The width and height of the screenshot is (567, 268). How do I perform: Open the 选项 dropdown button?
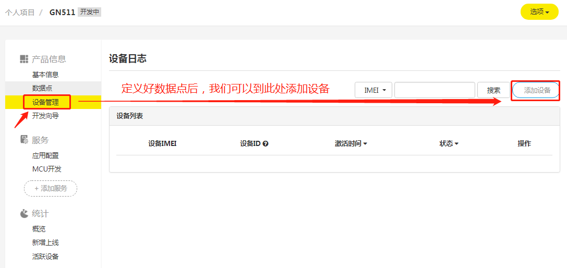click(x=539, y=11)
